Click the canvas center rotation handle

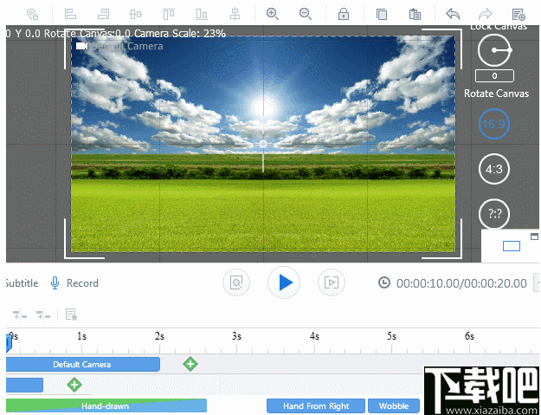263,144
